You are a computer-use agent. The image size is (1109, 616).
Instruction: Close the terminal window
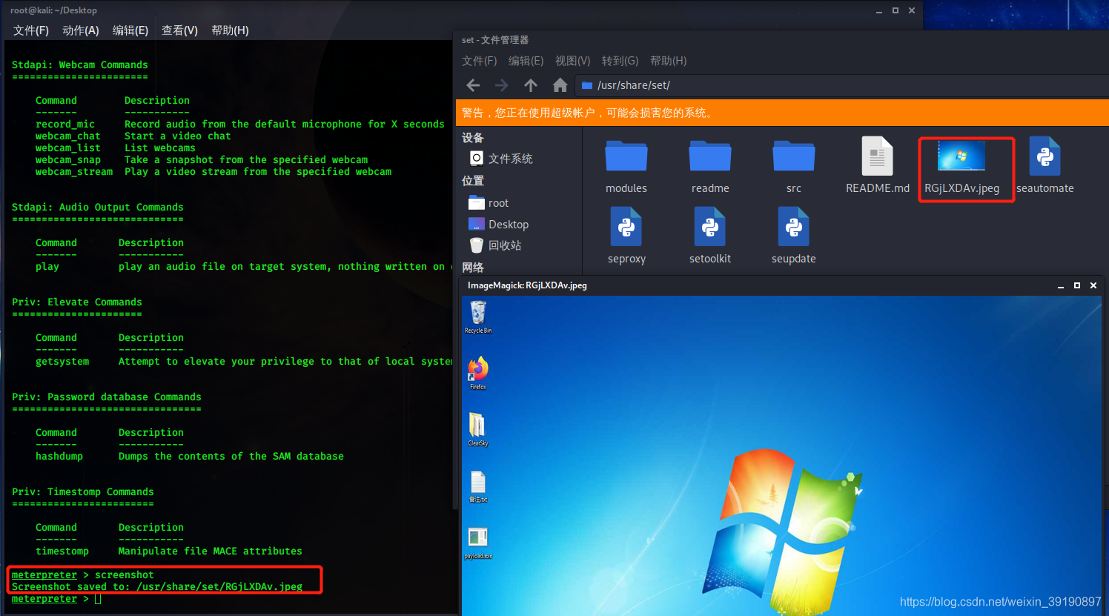pos(912,10)
